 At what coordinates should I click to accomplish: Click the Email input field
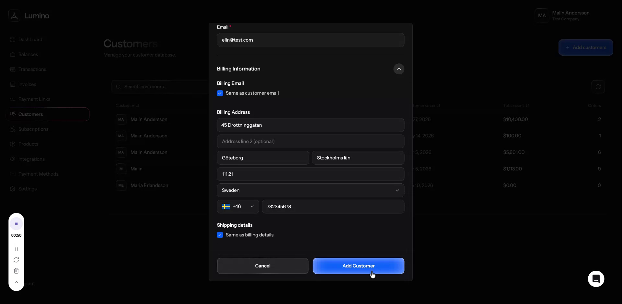(x=310, y=40)
